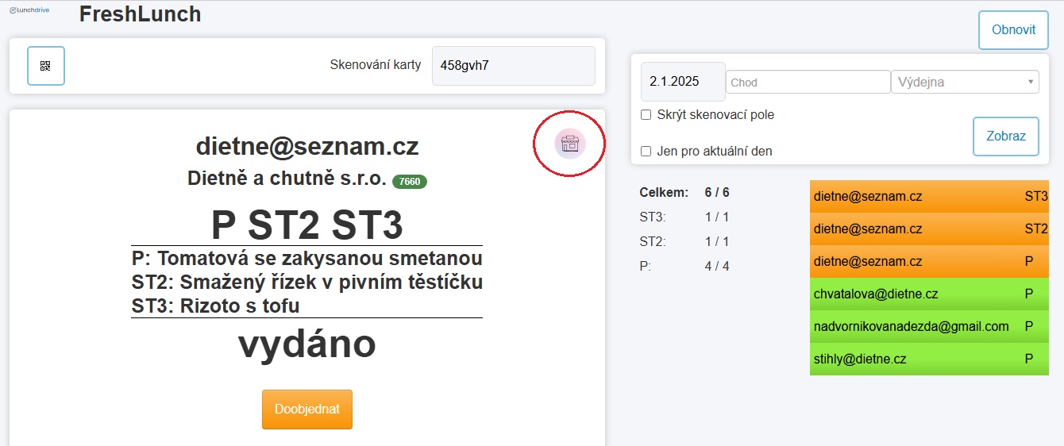Viewport: 1064px width, 446px height.
Task: Click the ST3: 1 / 1 count
Action: point(684,217)
